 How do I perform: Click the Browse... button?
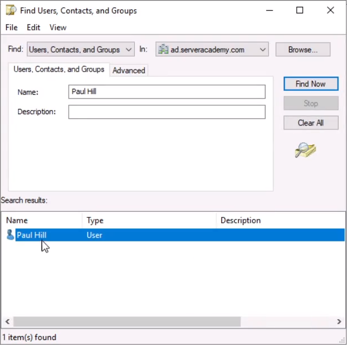coord(302,50)
